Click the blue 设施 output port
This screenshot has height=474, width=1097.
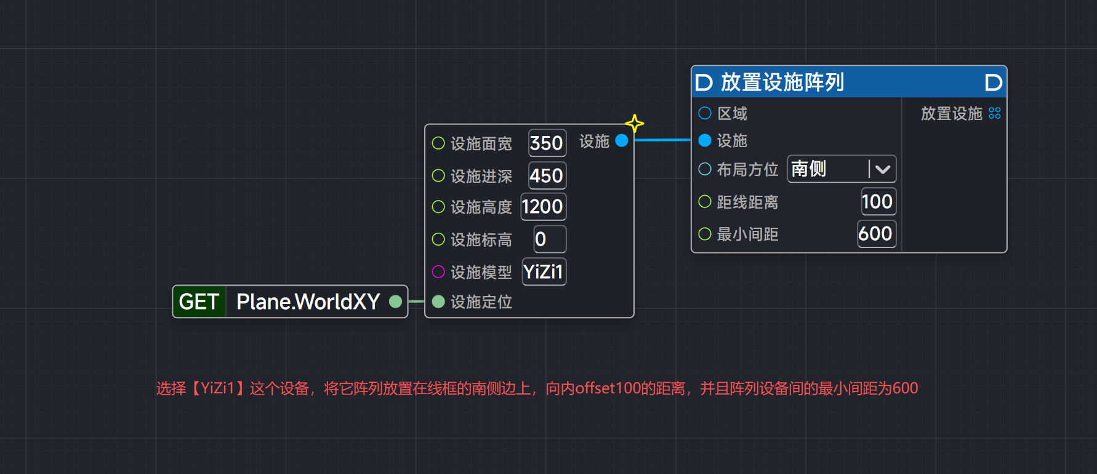click(622, 141)
